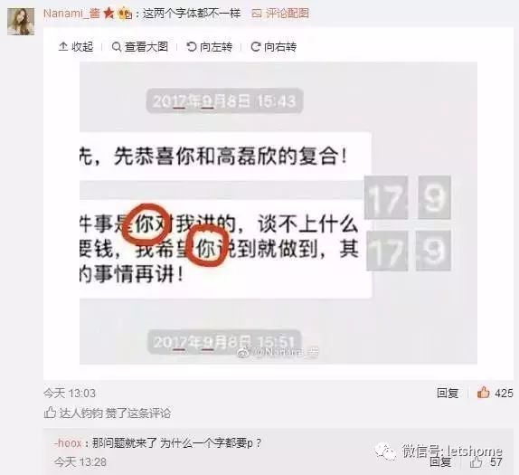Rotate the image right with 向右转
The image size is (519, 475).
tap(273, 47)
